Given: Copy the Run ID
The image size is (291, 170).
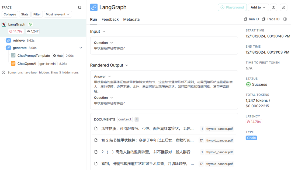Looking at the screenshot, I should tap(251, 19).
